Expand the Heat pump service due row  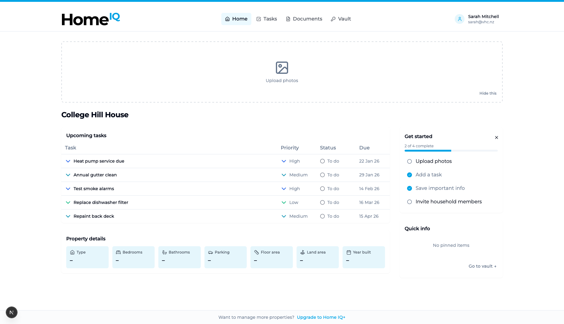point(68,161)
